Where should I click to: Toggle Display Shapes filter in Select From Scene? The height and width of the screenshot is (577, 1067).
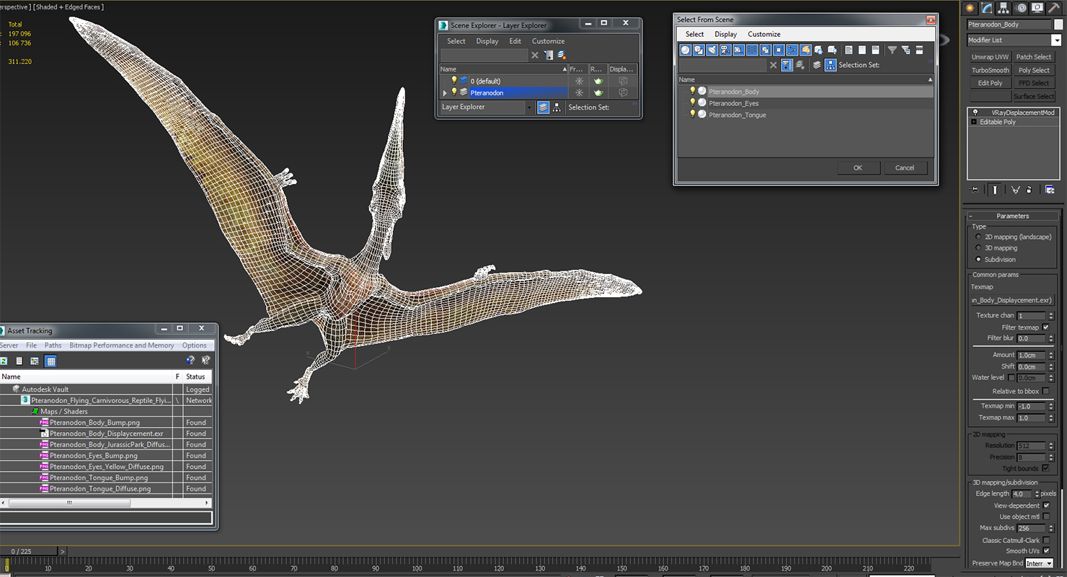pyautogui.click(x=699, y=50)
